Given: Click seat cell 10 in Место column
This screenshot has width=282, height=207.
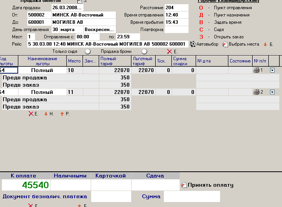Looking at the screenshot, I should (x=75, y=70).
